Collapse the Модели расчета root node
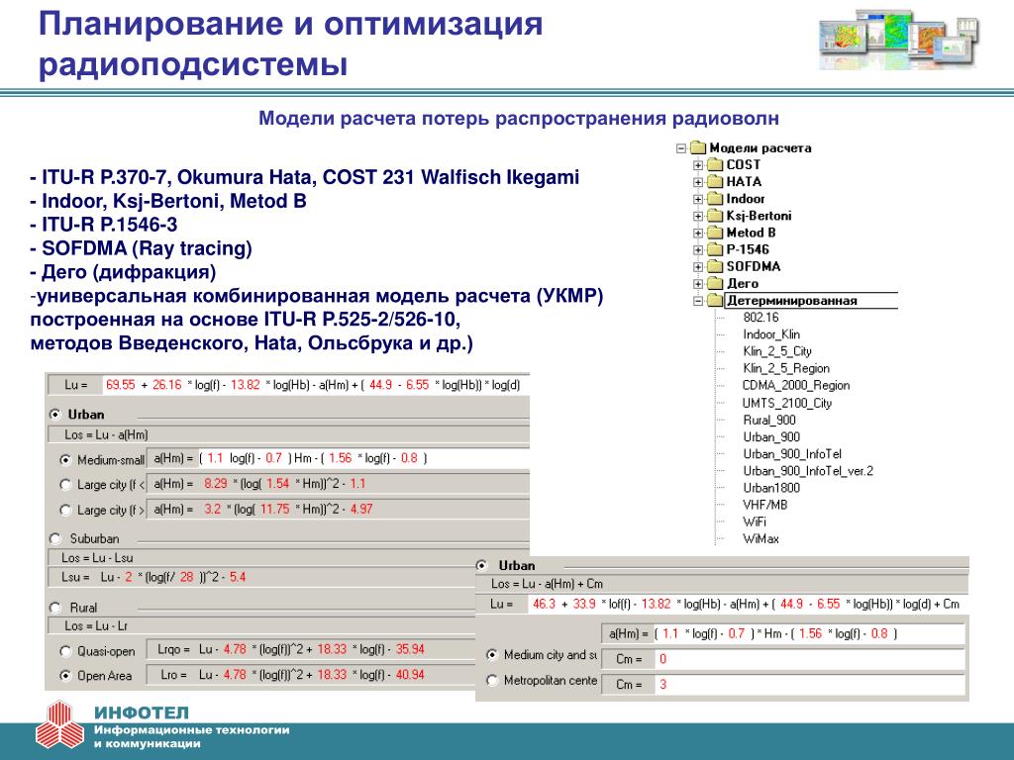Viewport: 1014px width, 760px height. point(681,148)
